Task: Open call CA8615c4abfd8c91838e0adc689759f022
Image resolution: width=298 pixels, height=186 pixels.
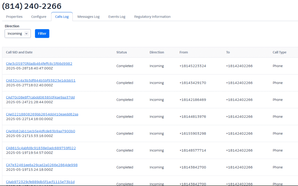Action: coord(41,148)
